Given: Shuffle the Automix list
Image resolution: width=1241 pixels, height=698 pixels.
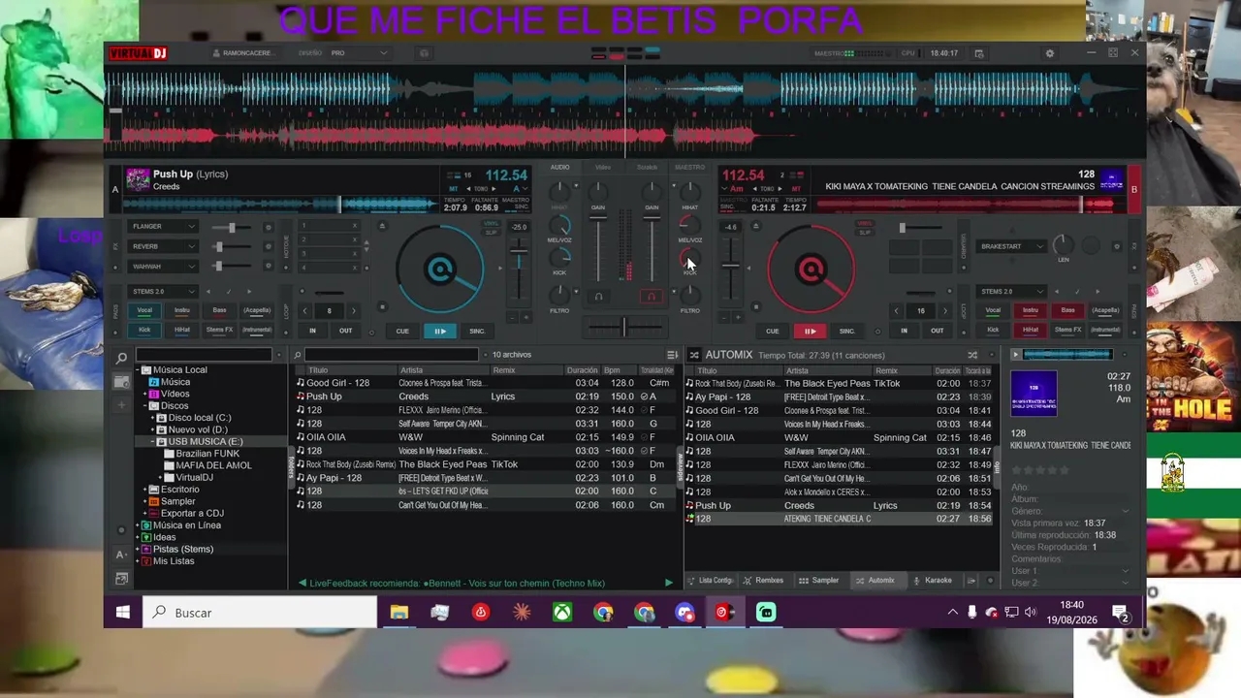Looking at the screenshot, I should point(972,355).
